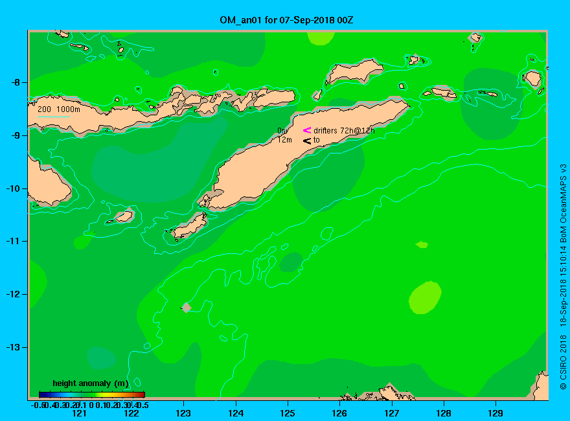Click longitude label 125
Viewport: 570px width, 421px height.
click(x=288, y=413)
